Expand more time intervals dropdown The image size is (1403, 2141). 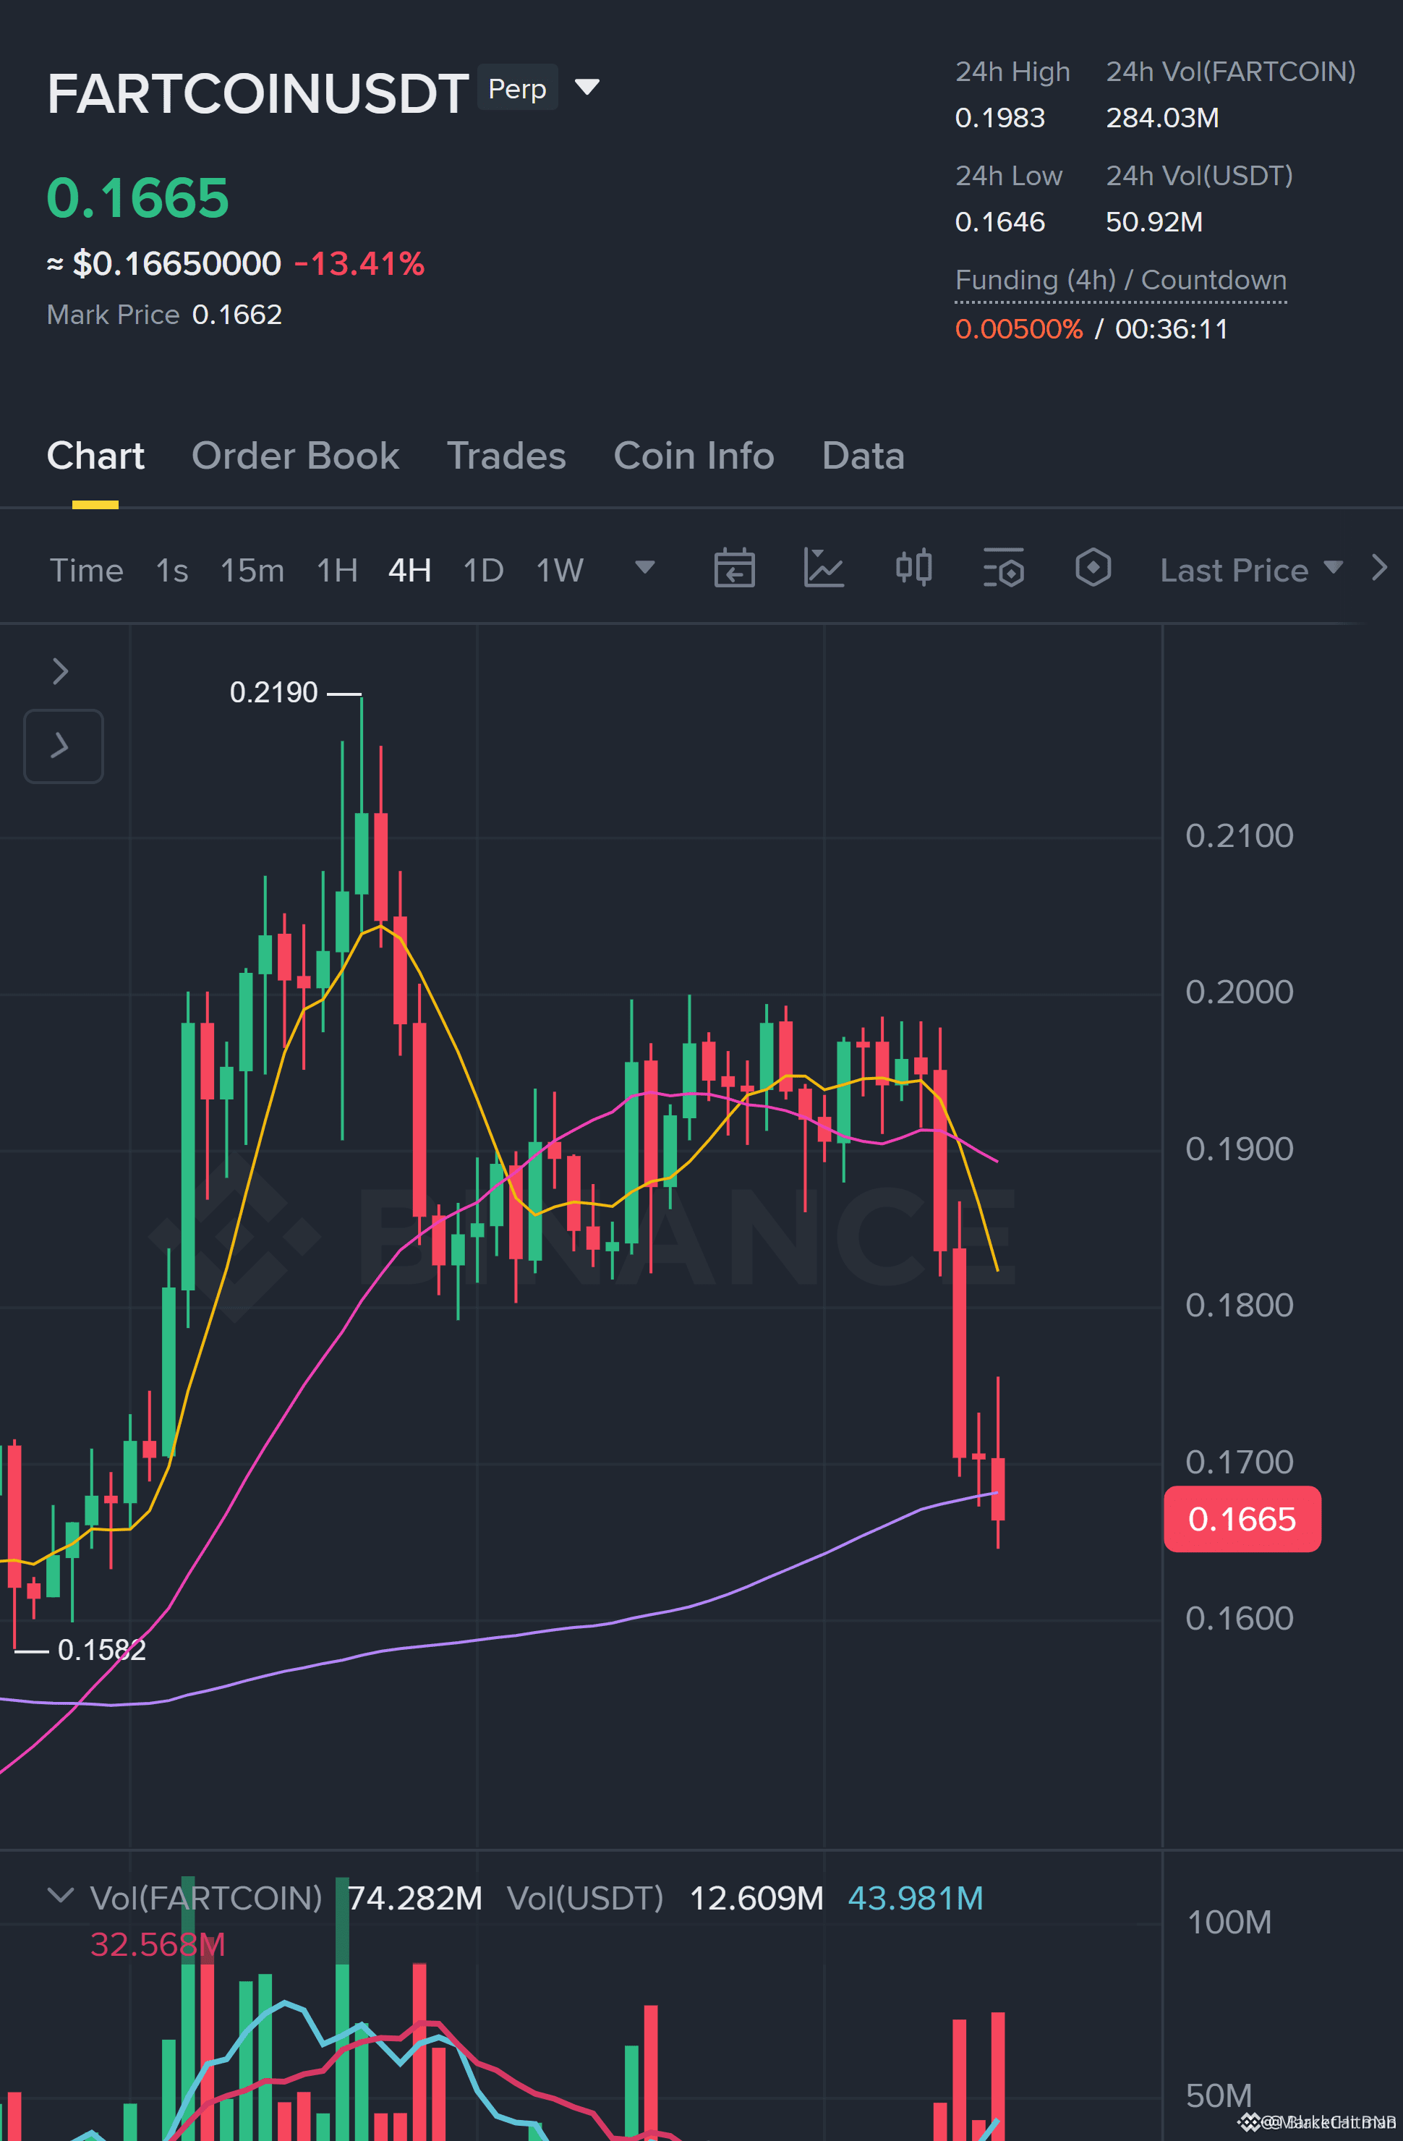pos(645,567)
